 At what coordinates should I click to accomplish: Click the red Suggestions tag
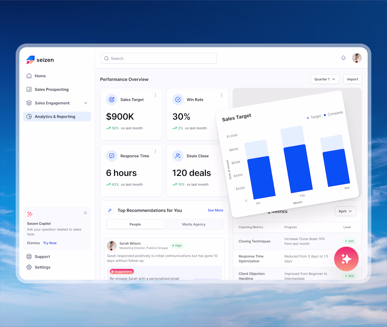[x=122, y=271]
